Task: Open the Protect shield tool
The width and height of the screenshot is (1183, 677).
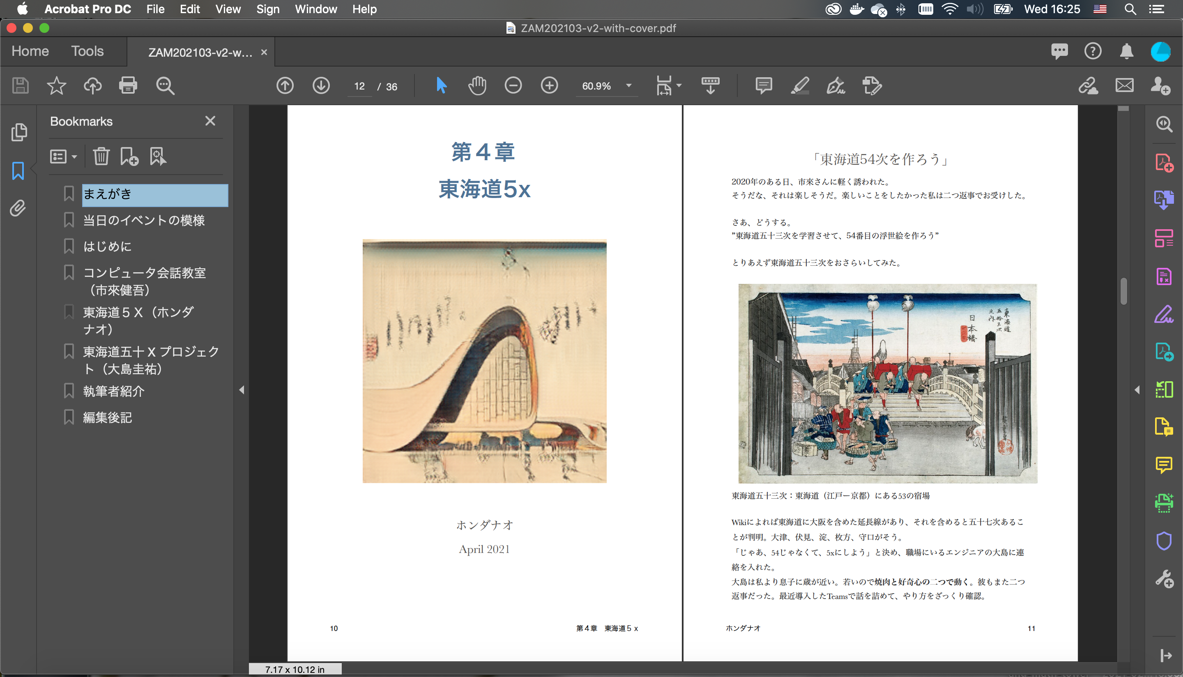Action: pos(1163,541)
